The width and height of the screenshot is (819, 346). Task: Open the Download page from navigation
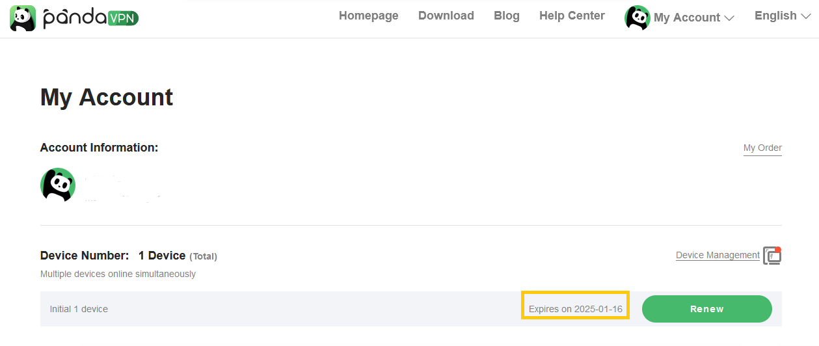(446, 16)
